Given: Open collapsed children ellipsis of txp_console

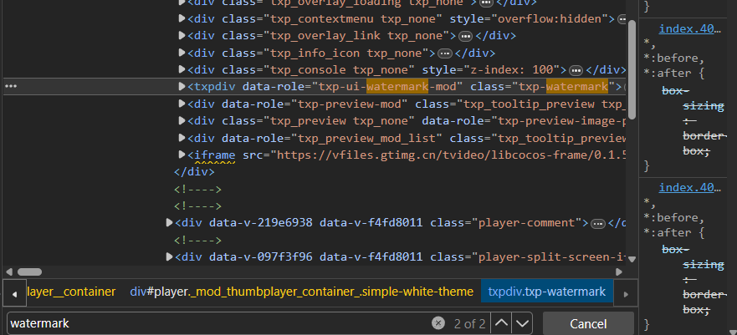Looking at the screenshot, I should 576,70.
